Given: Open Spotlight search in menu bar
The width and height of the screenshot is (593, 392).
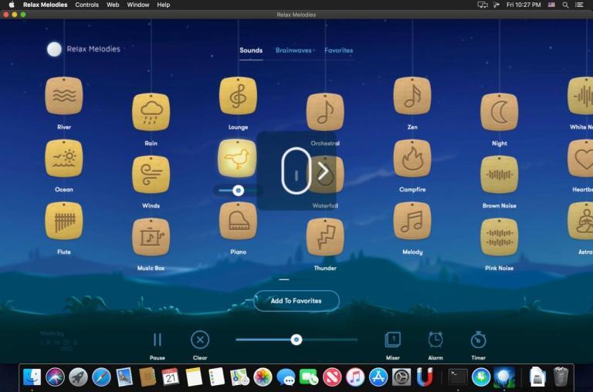Looking at the screenshot, I should (x=565, y=5).
